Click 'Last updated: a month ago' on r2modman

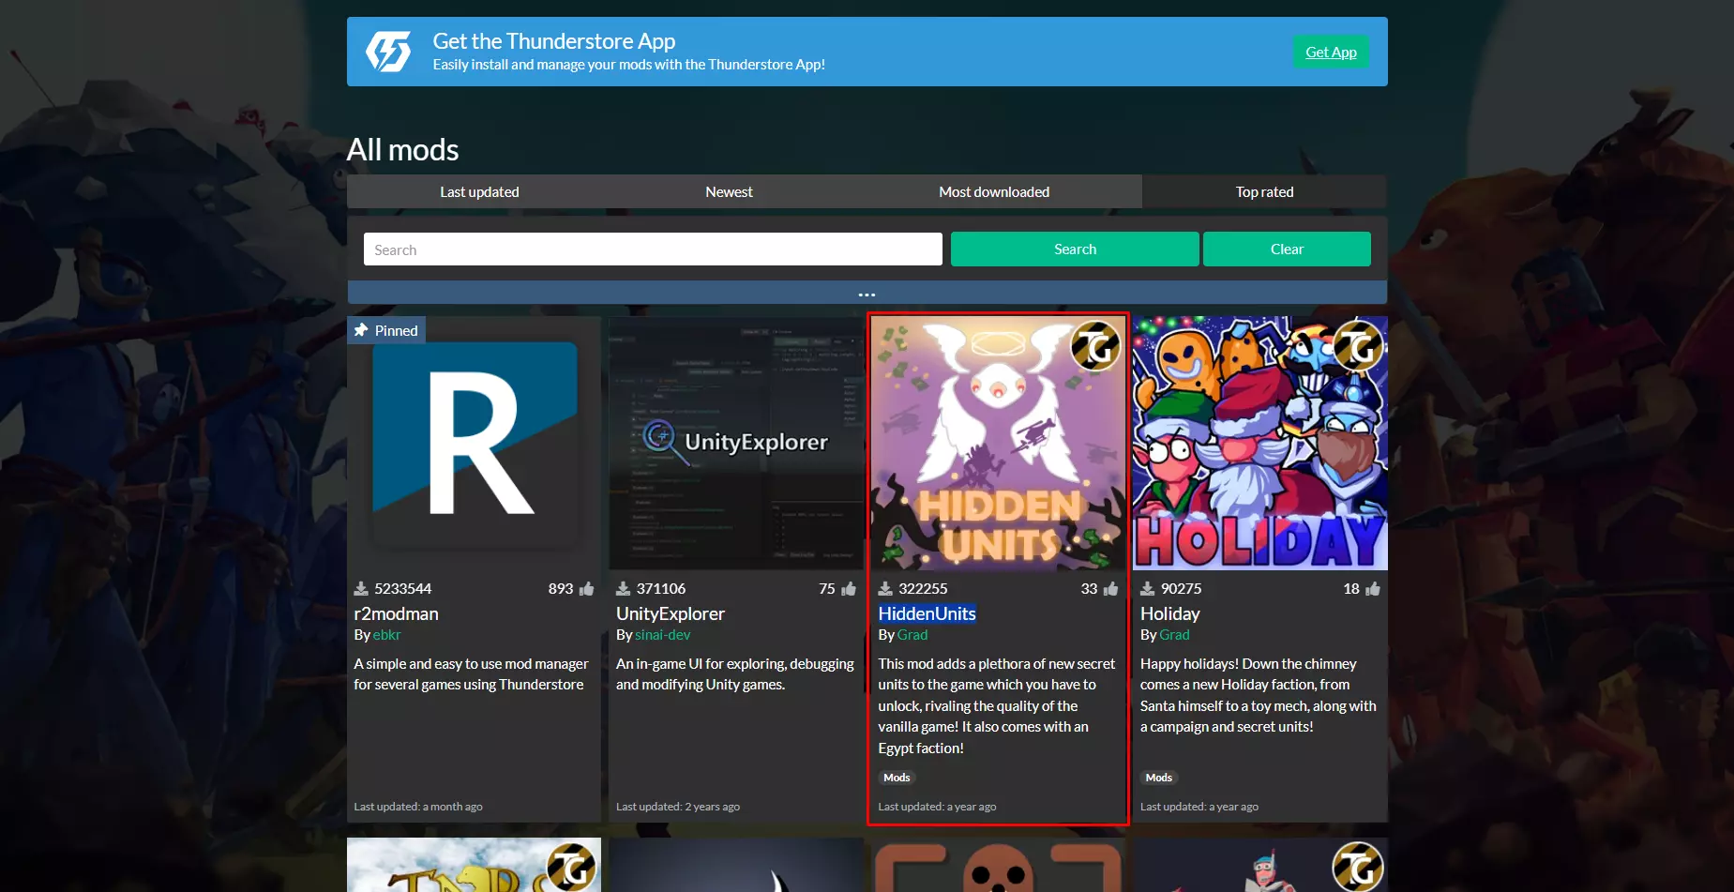coord(418,807)
